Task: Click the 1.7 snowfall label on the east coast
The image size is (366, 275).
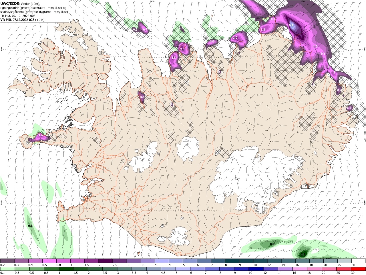Action: click(x=333, y=73)
